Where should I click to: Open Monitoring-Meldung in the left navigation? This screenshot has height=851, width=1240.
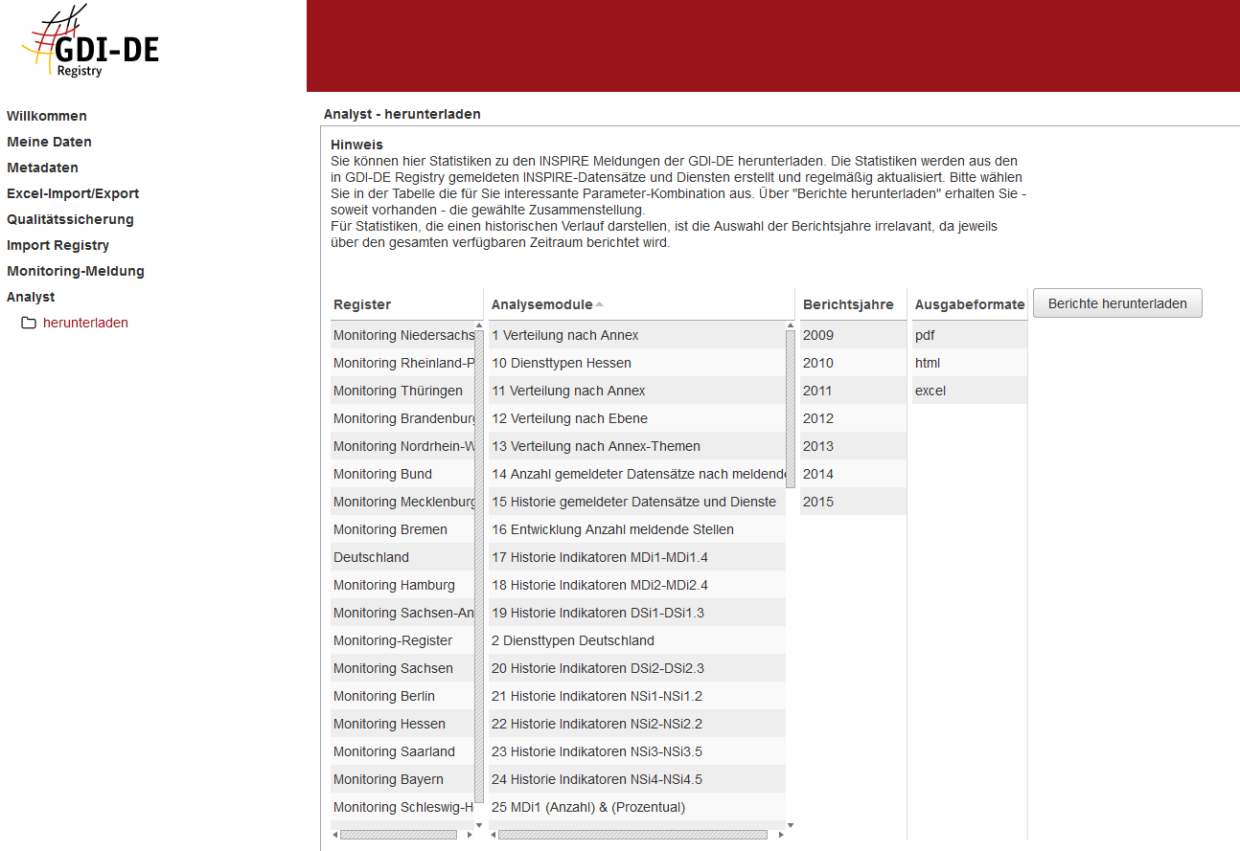click(x=76, y=271)
